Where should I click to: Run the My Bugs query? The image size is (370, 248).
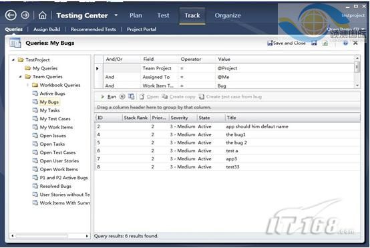point(109,97)
